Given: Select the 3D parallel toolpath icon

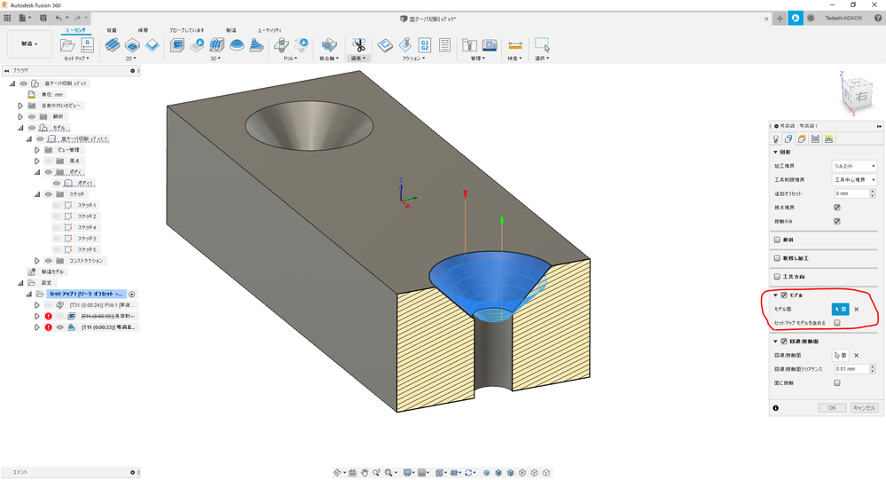Looking at the screenshot, I should 217,45.
